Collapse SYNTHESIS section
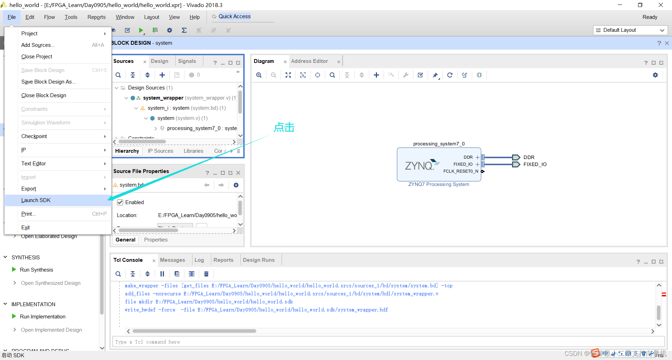 click(5, 257)
